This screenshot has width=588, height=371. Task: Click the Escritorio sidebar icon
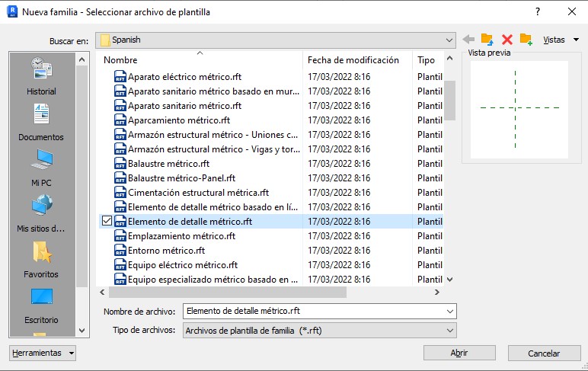41,305
